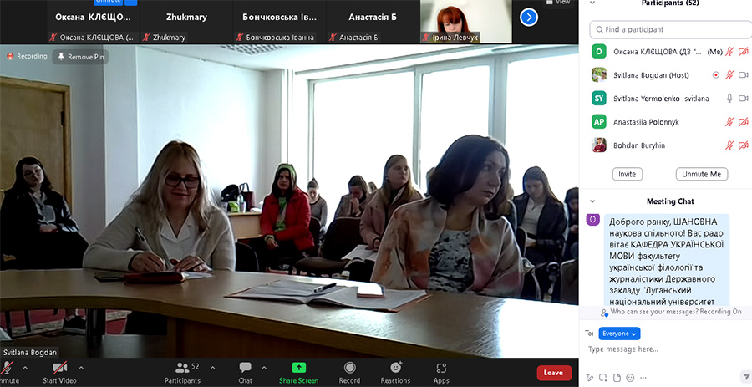Select the Zhukmary gallery tile
The width and height of the screenshot is (752, 387).
pos(186,22)
